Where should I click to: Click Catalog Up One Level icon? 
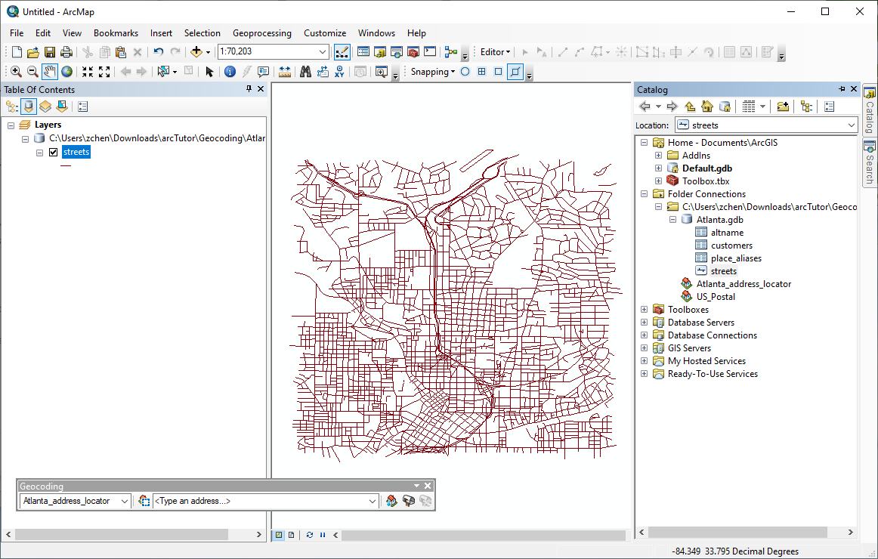coord(690,107)
